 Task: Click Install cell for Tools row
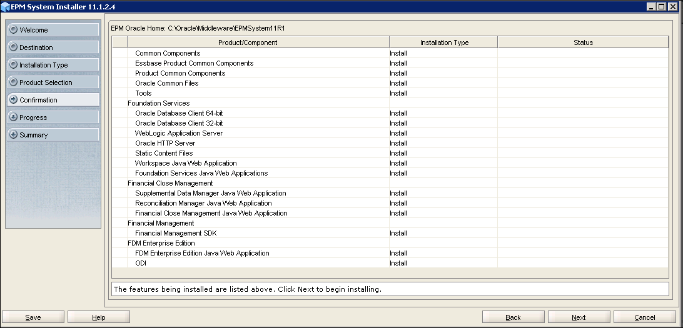(443, 93)
